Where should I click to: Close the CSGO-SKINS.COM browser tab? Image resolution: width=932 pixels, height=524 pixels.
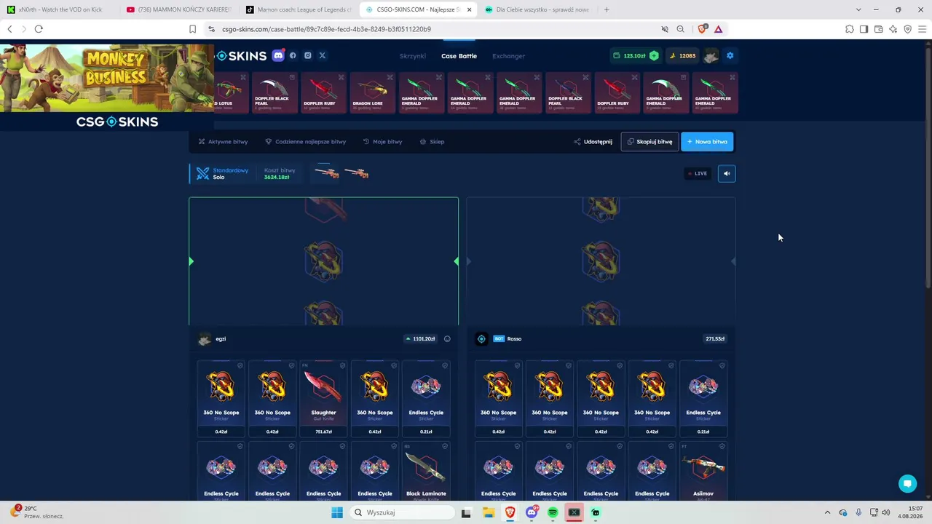[469, 9]
